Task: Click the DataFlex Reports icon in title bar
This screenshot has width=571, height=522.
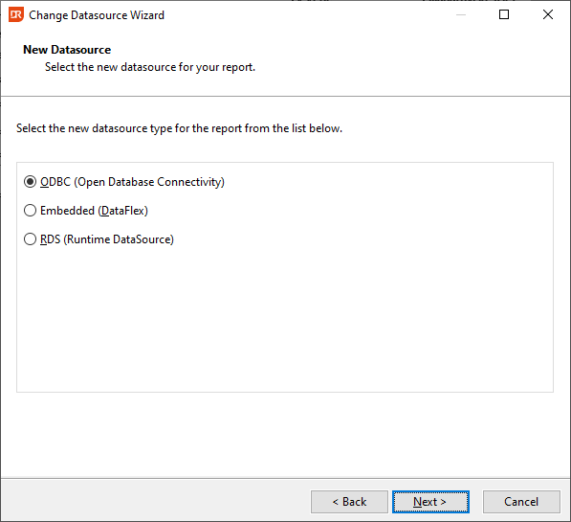Action: pyautogui.click(x=16, y=15)
